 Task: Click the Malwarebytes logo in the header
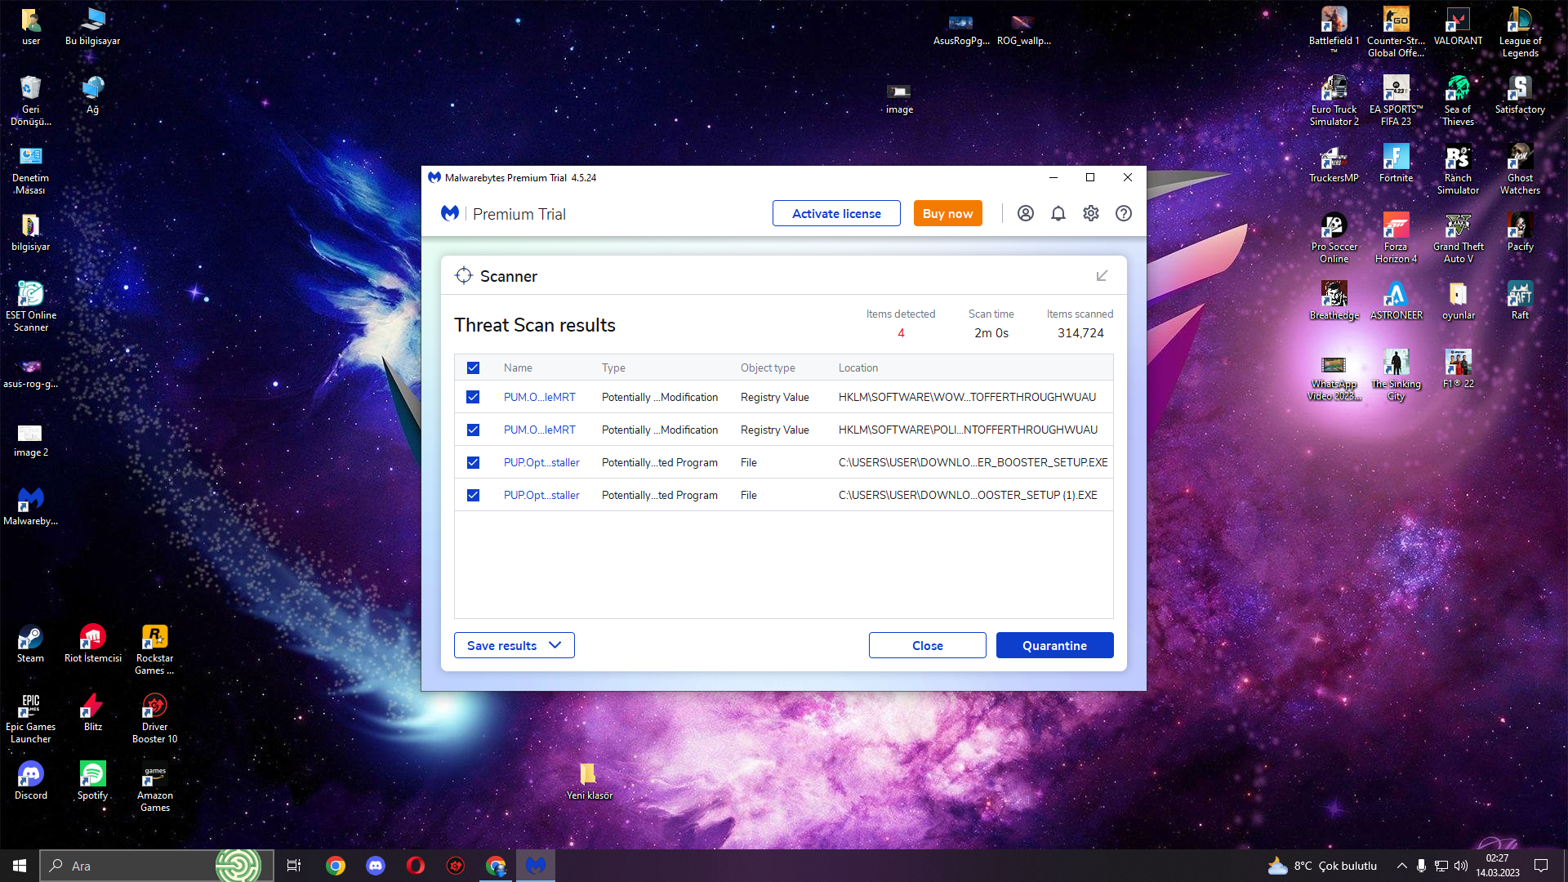[450, 213]
